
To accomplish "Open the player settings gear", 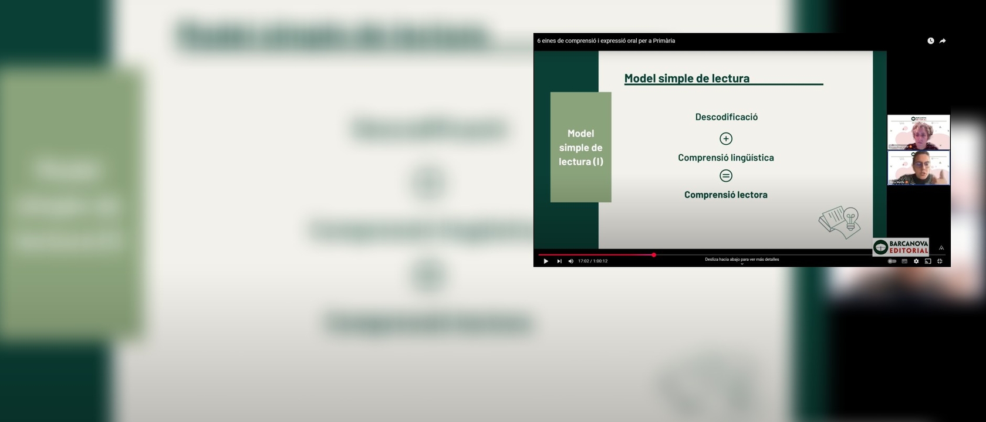I will point(916,261).
